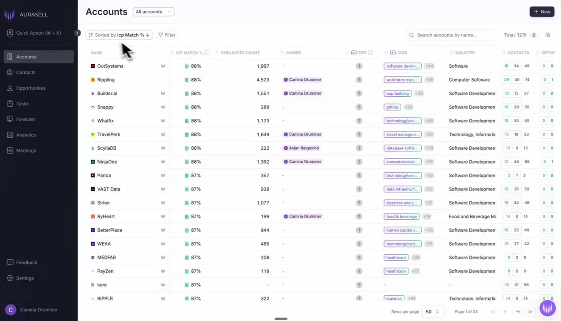Open the Rows per page 50 dropdown
The height and width of the screenshot is (321, 561).
432,312
